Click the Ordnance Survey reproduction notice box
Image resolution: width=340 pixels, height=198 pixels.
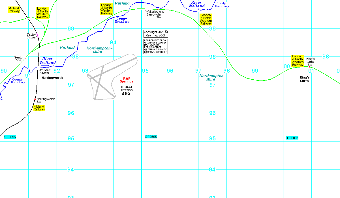pyautogui.click(x=156, y=46)
